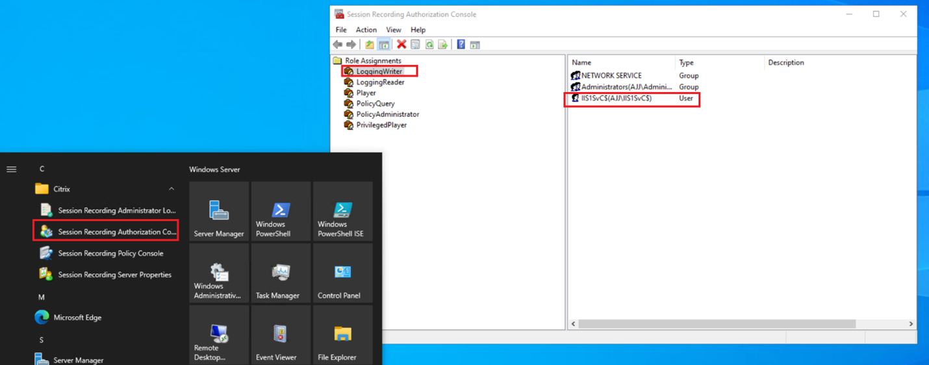929x365 pixels.
Task: Open the Windows Administrative Tools tile
Action: (219, 273)
